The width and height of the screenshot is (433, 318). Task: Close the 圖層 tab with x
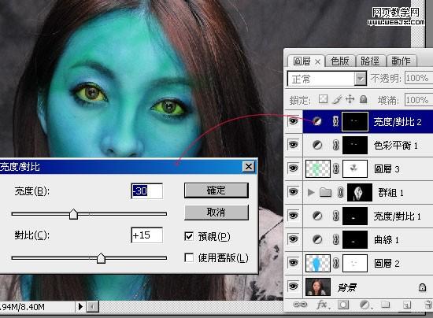[x=317, y=62]
